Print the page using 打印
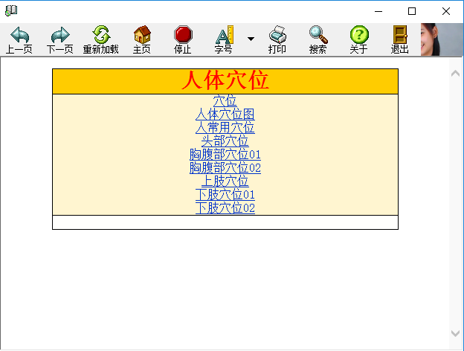This screenshot has height=351, width=464. pyautogui.click(x=277, y=35)
